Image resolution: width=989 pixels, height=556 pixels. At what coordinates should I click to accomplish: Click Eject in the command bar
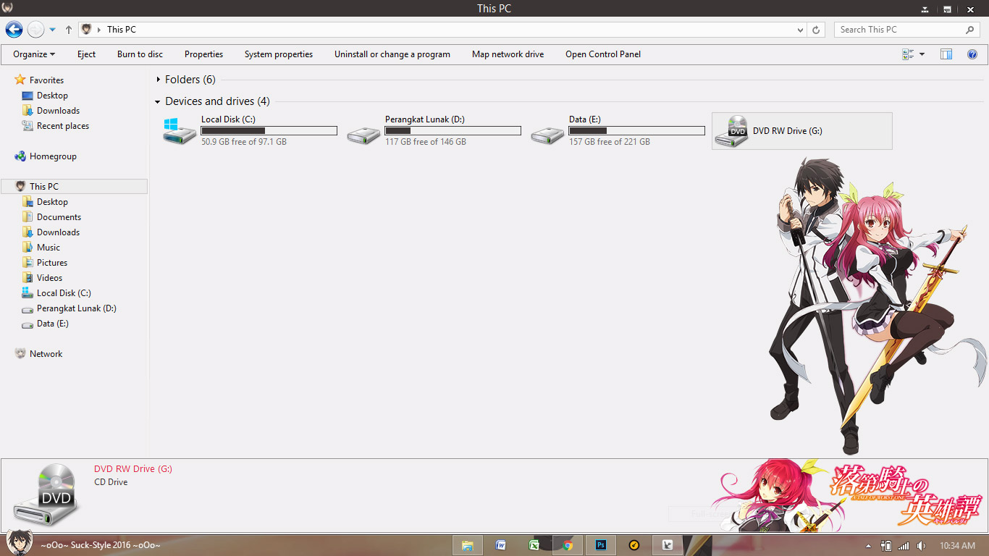pyautogui.click(x=87, y=54)
